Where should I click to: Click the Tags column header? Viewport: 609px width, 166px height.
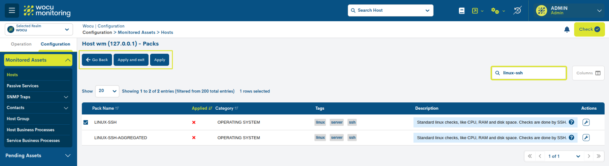click(x=320, y=108)
